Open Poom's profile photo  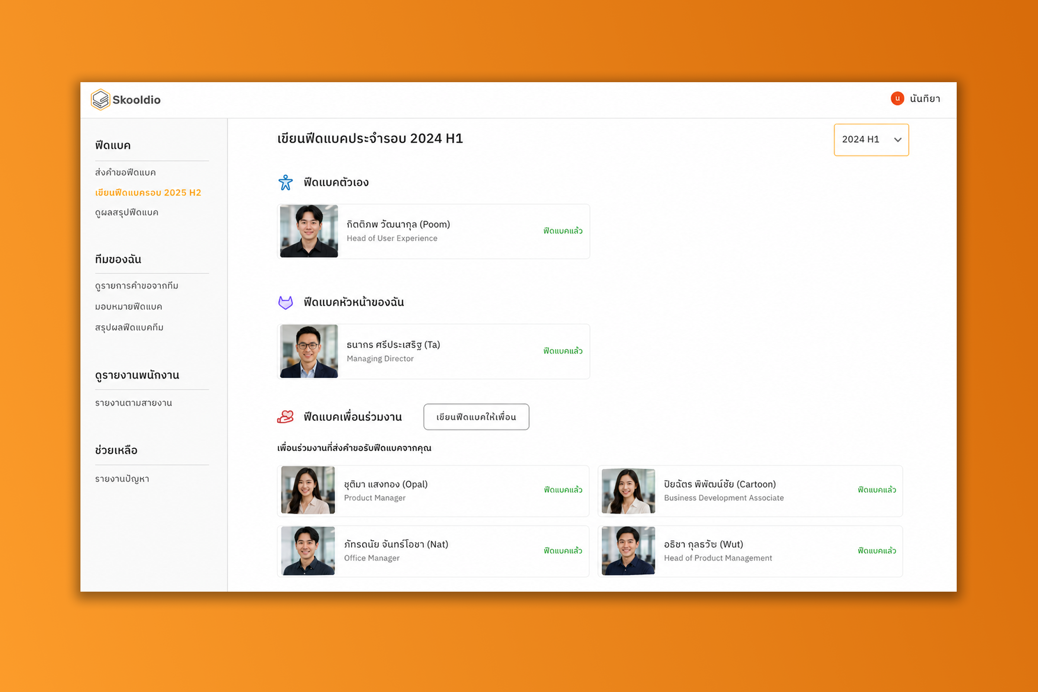[x=309, y=231]
